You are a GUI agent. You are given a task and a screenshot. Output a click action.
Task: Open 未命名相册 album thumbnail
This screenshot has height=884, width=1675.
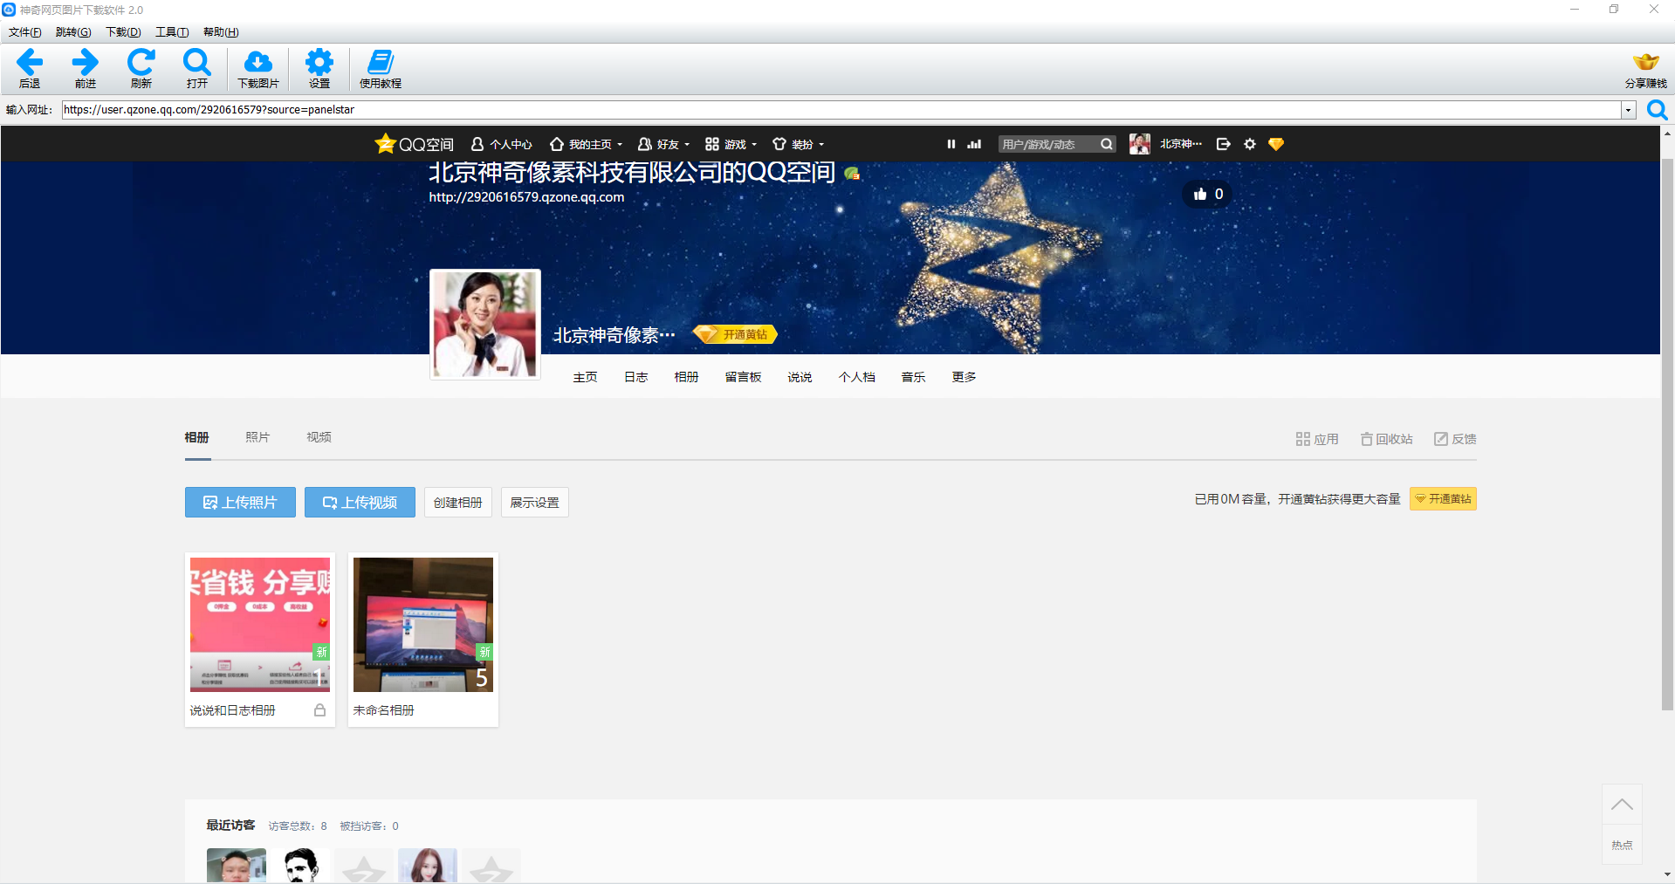point(423,625)
